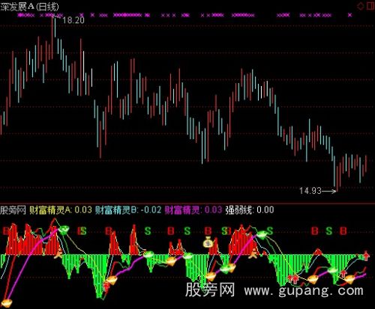Click the last candlestick on the right

click(366, 164)
